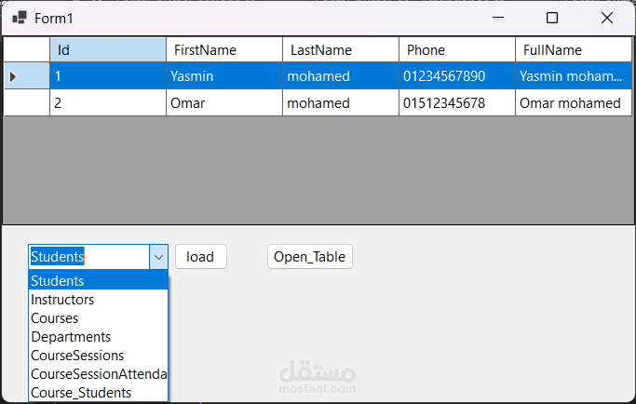Screen dimensions: 636x404
Task: Select the mohamed cell in Yasmin's row
Action: coord(341,75)
